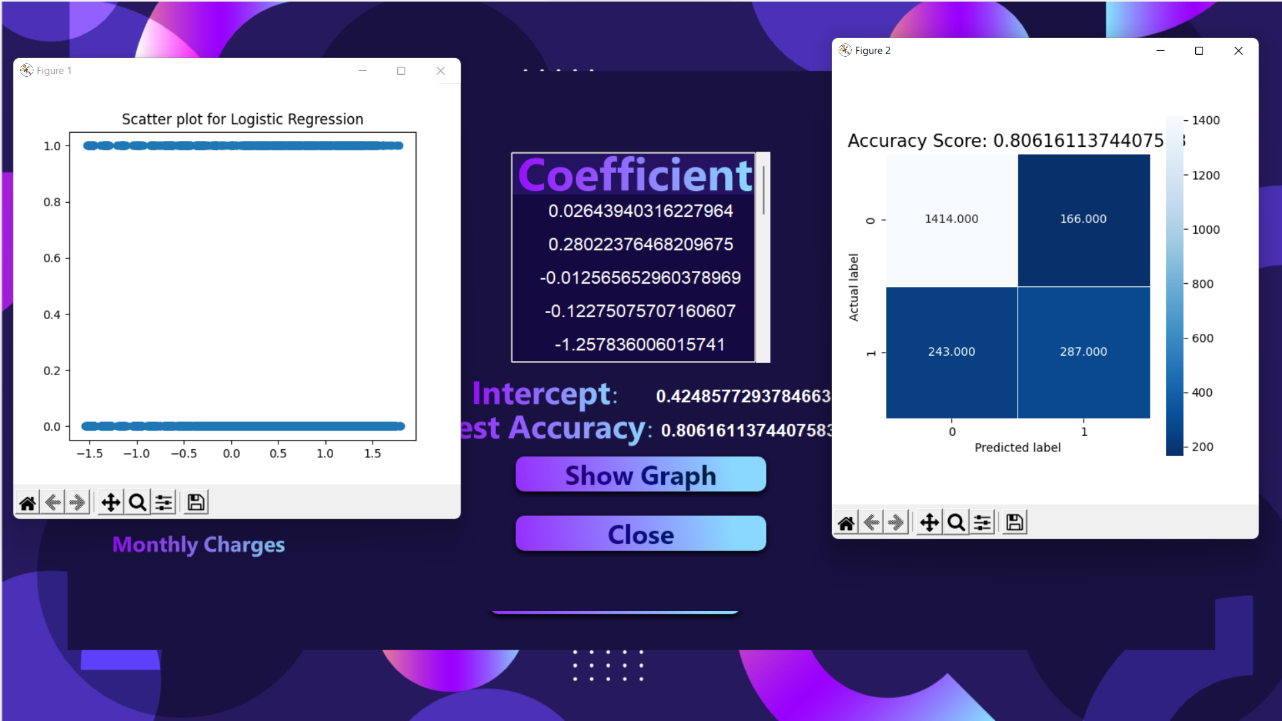Click the pan/move tool in Figure 1 toolbar

point(110,503)
